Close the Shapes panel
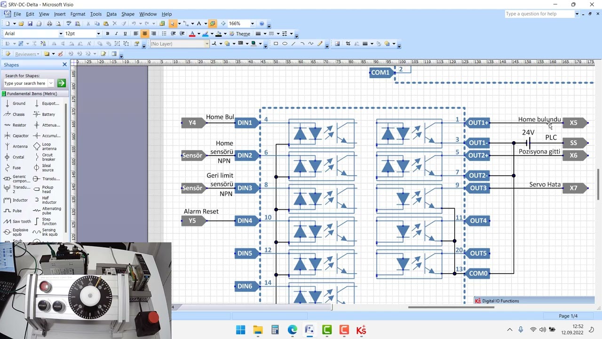 point(65,65)
